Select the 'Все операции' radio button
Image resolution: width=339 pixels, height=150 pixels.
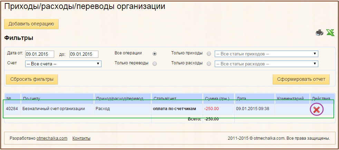[155, 54]
